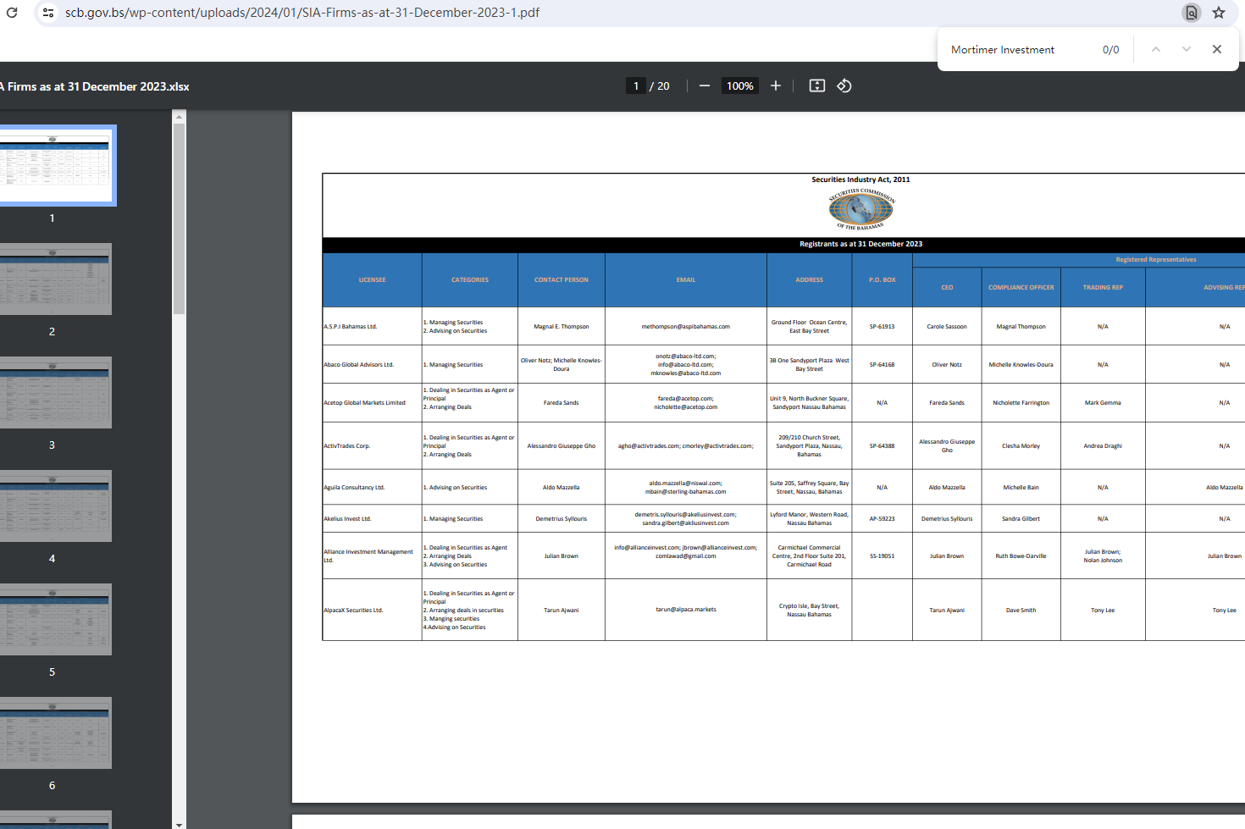Click the CEO column header
This screenshot has height=829, width=1245.
(947, 287)
